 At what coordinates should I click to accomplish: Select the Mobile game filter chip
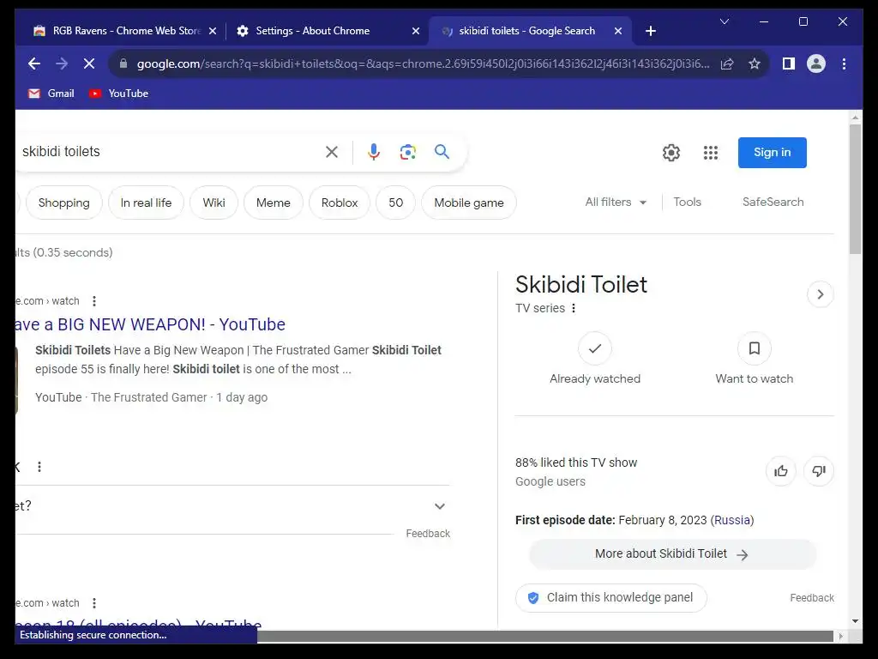[469, 203]
